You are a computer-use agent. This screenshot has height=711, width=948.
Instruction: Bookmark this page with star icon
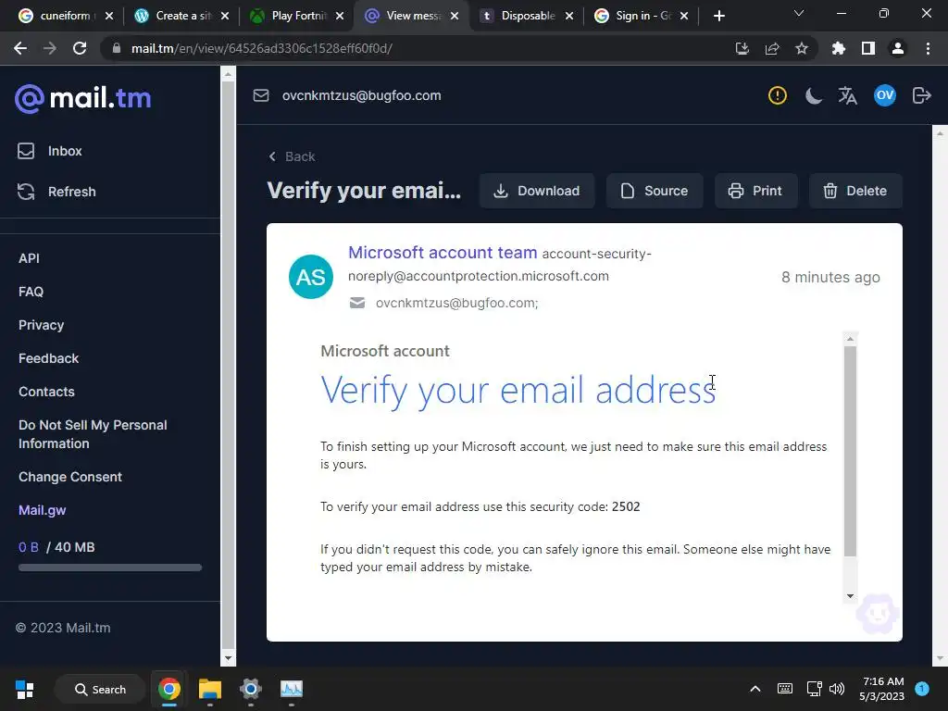(x=802, y=48)
